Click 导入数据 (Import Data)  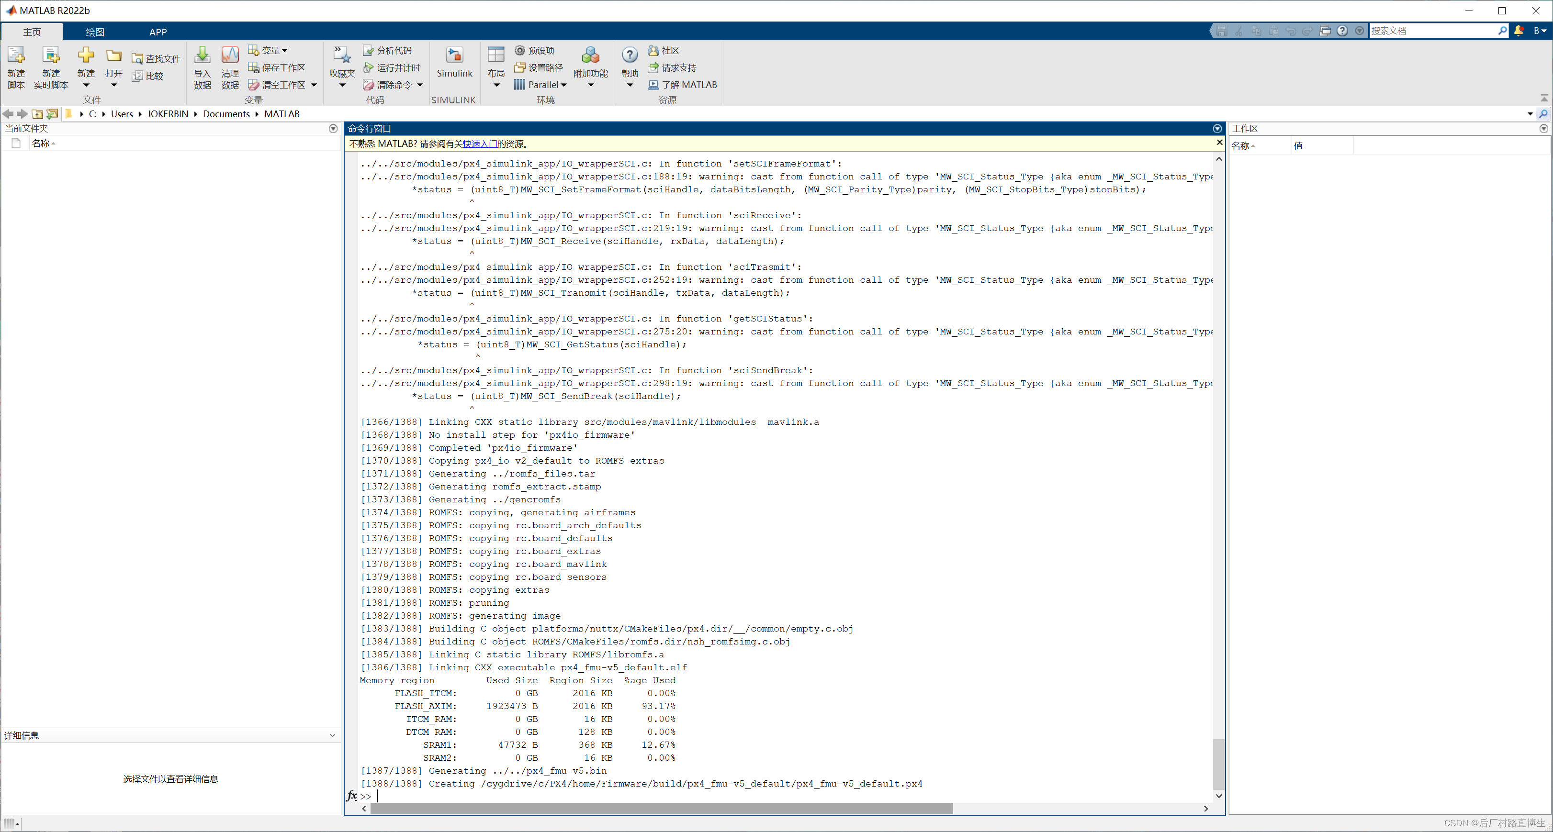[x=203, y=67]
